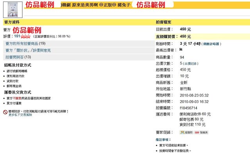250x153 pixels.
Task: Click the 目前出價 450 元 value
Action: (185, 29)
